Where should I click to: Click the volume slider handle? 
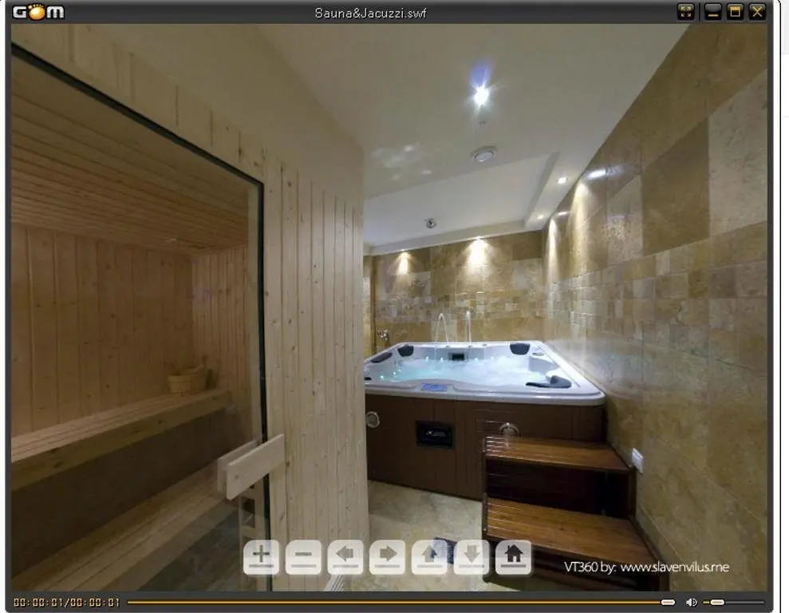pos(717,602)
